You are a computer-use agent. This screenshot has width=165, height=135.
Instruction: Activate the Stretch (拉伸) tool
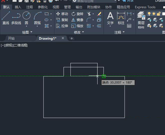pos(62,26)
